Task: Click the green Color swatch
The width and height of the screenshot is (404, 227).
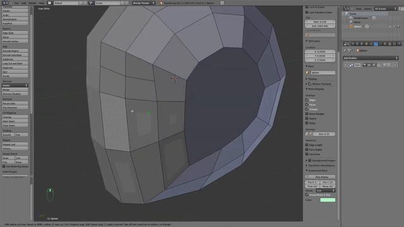Action: (x=328, y=200)
